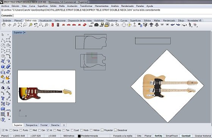The width and height of the screenshot is (212, 138).
Task: Enable the Cerca object snap checkbox
Action: 11,130
